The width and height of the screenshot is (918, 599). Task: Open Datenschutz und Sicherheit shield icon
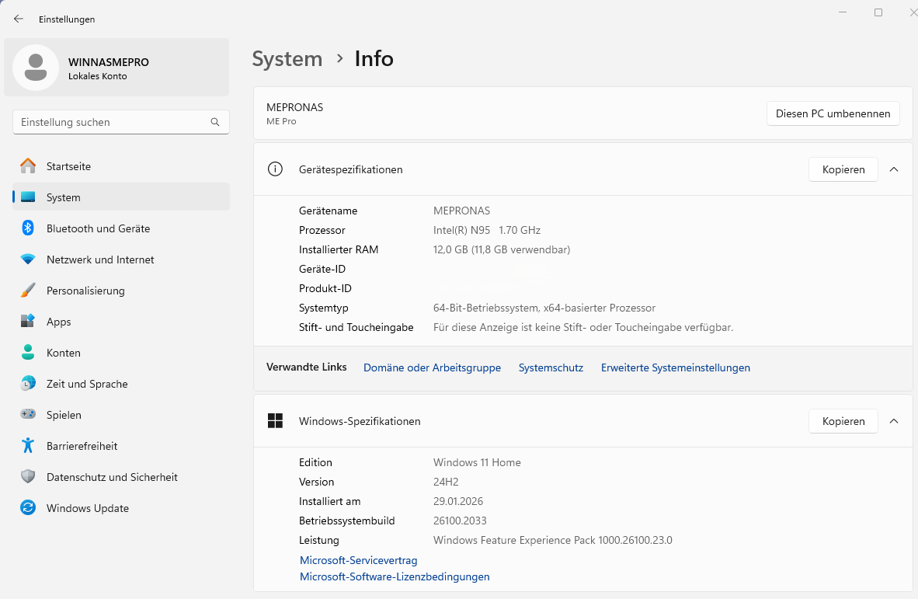click(28, 477)
